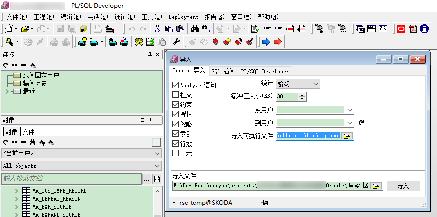Click the Uncomment selection icon
Image resolution: width=437 pixels, height=217 pixels.
301,29
